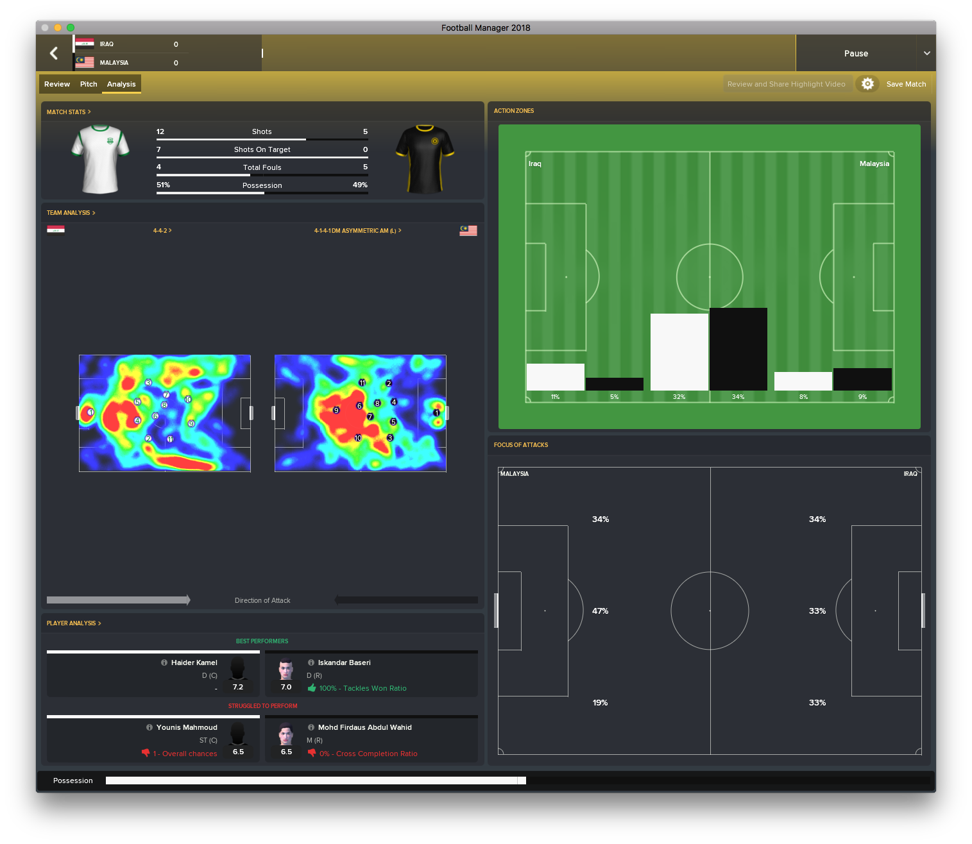Switch to the Pitch tab

tap(89, 84)
